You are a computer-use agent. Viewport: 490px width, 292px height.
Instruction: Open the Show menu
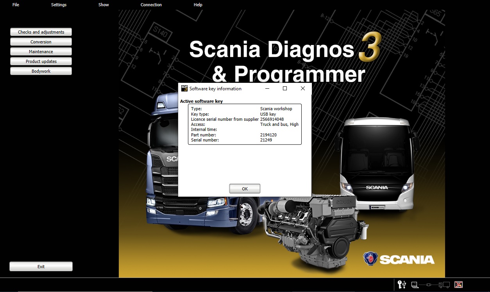[104, 5]
